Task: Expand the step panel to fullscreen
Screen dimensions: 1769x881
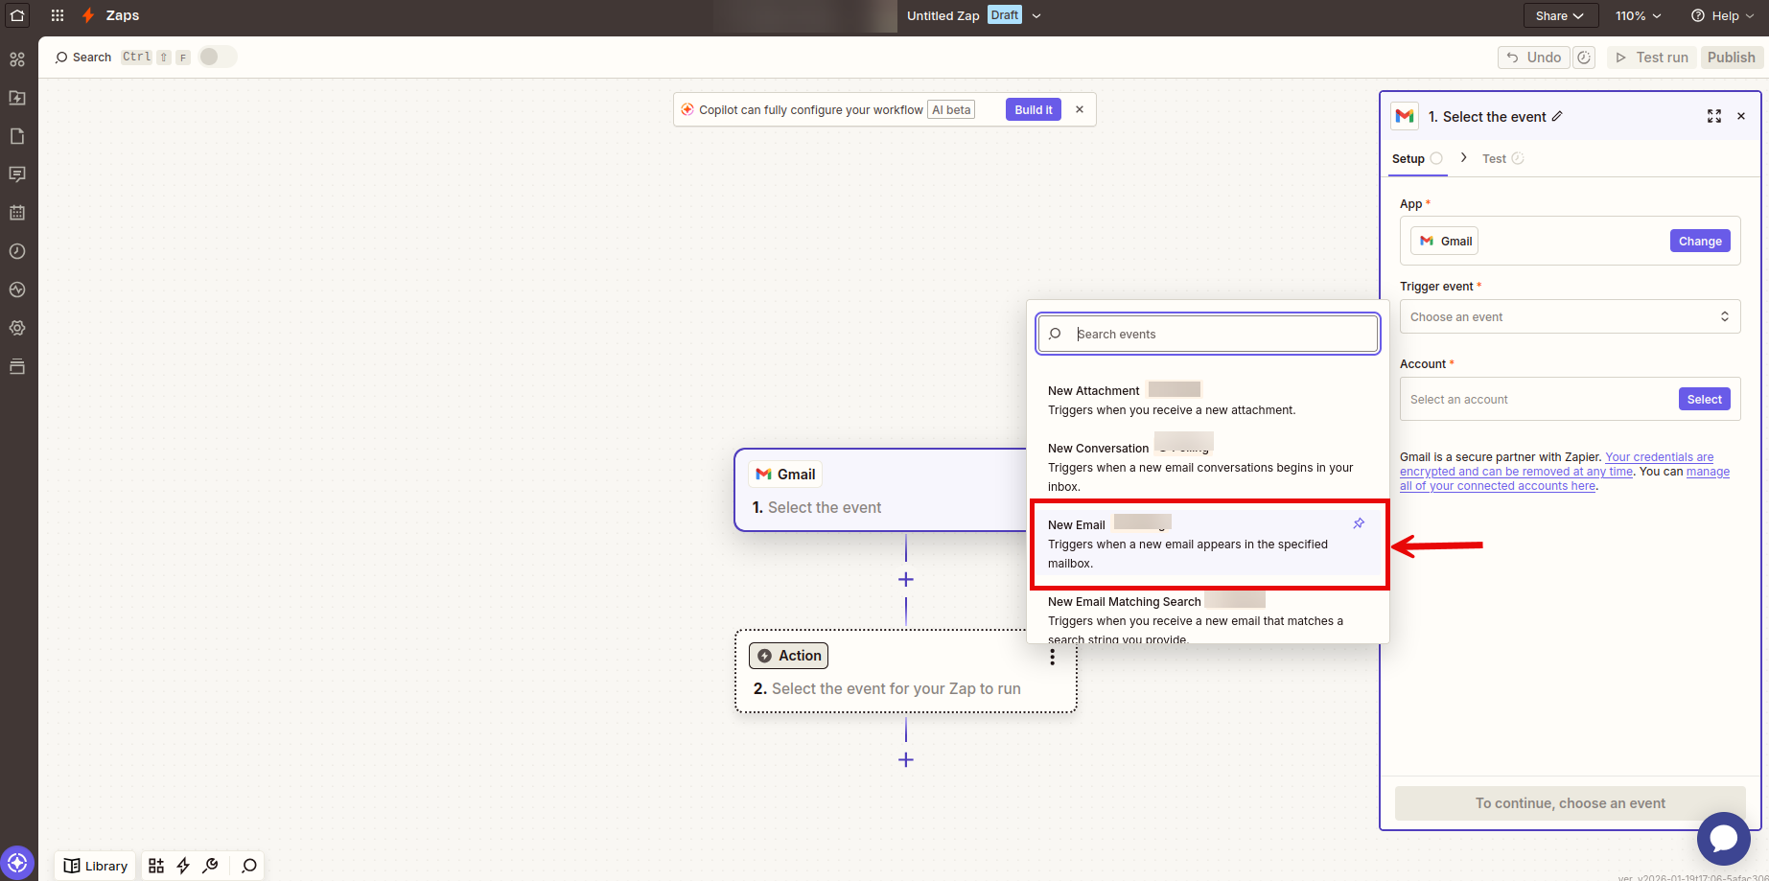Action: (x=1714, y=116)
